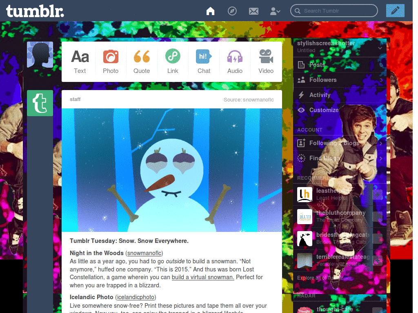The image size is (418, 313).
Task: Open Following 2 blogs
Action: coord(340,143)
